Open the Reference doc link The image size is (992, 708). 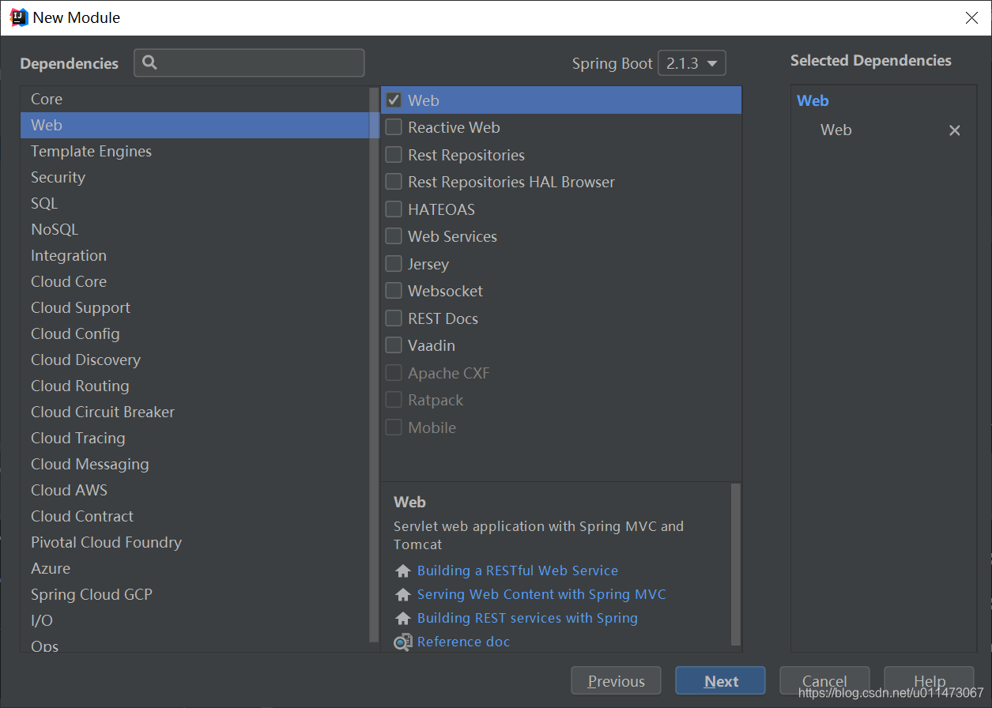point(463,642)
